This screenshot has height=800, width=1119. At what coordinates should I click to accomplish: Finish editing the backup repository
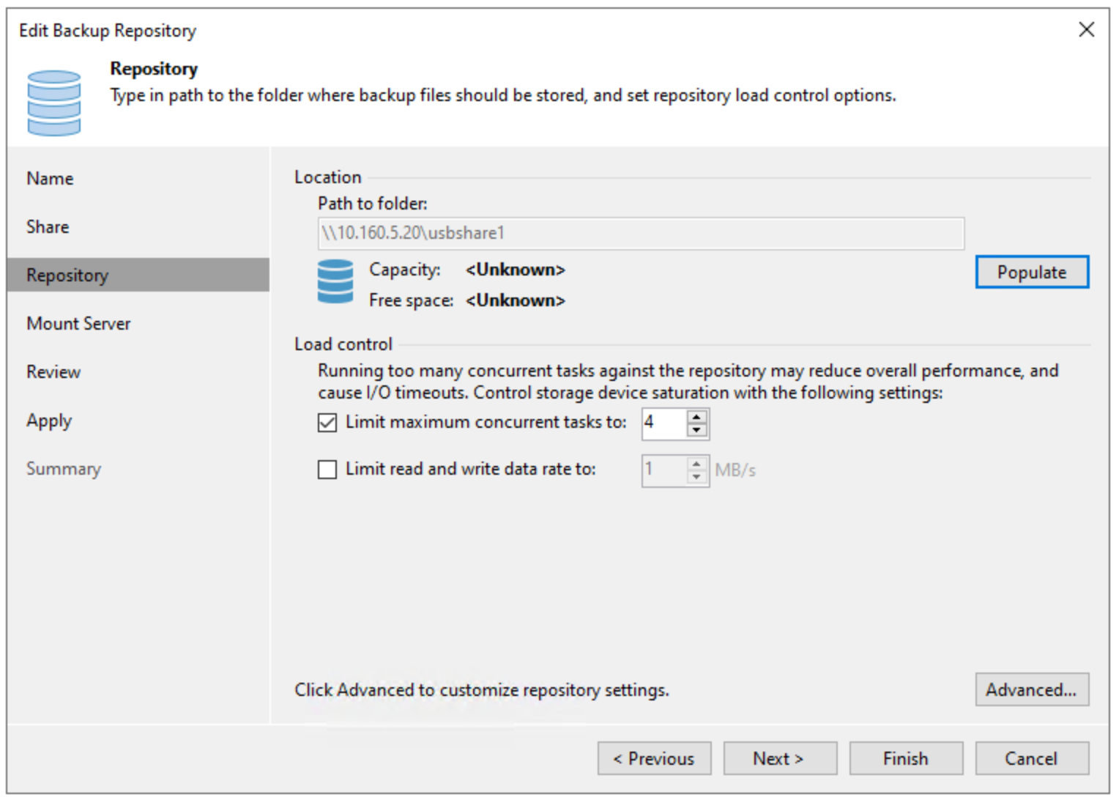click(905, 758)
